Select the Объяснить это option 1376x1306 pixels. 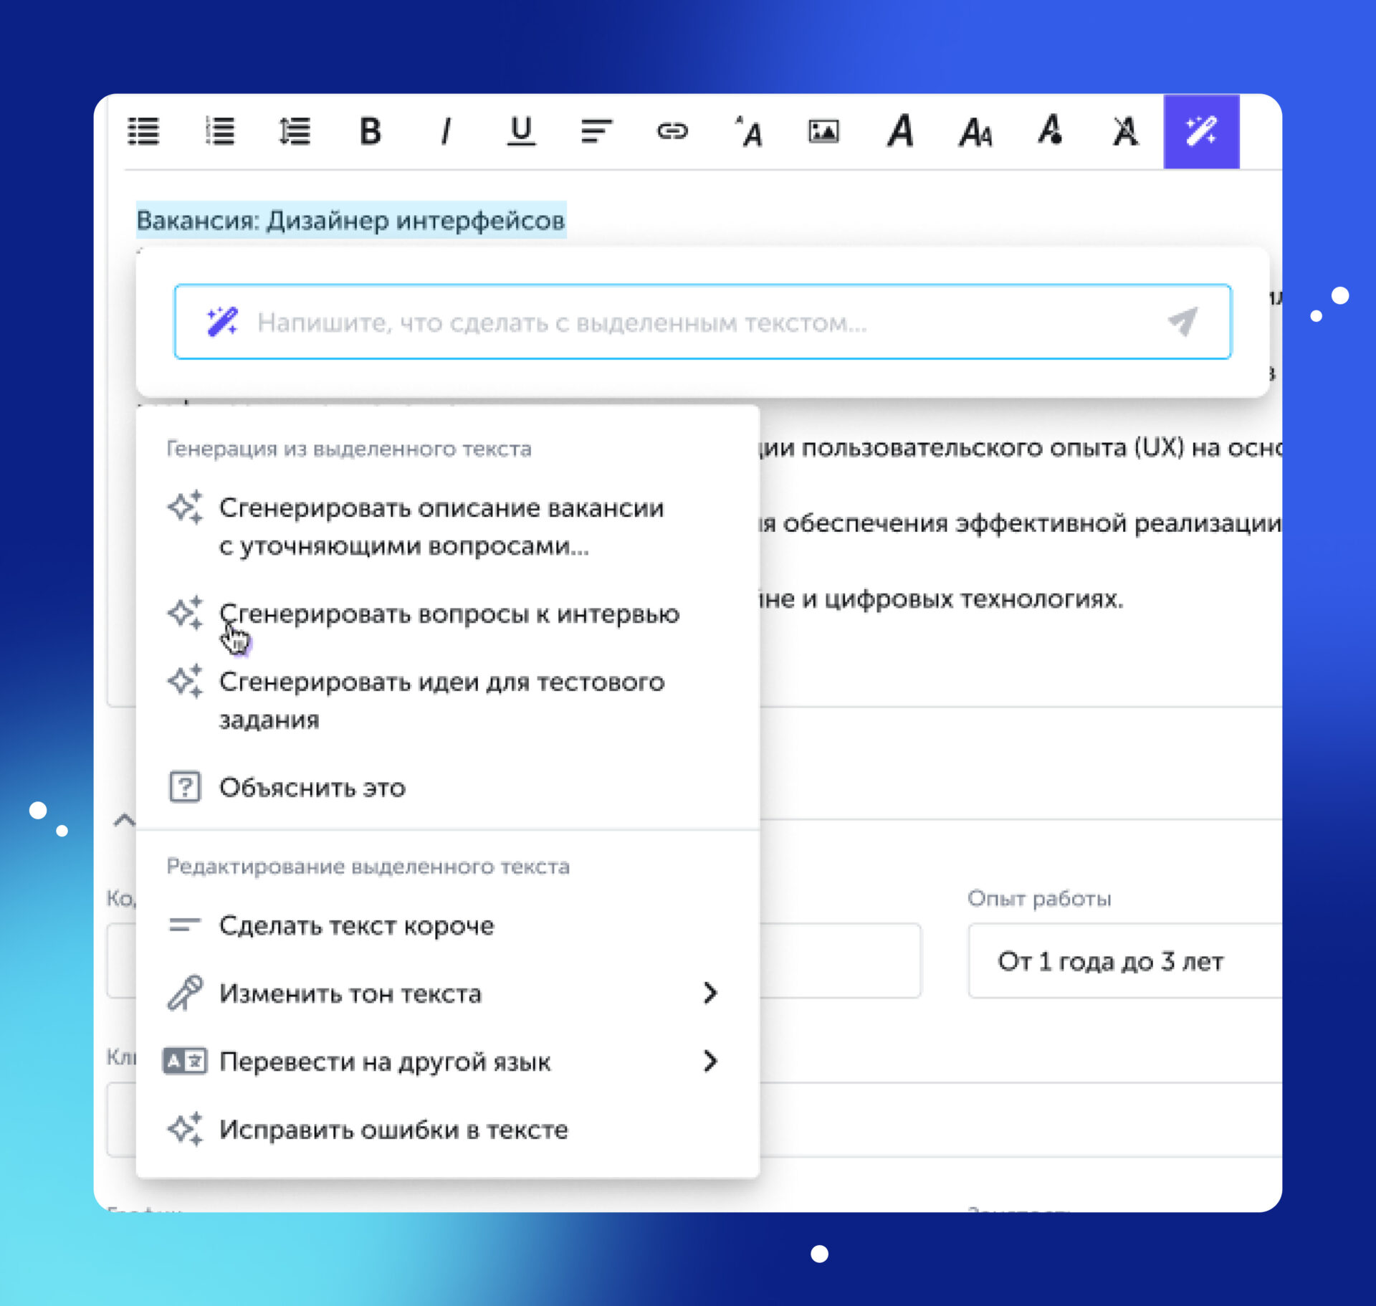point(448,787)
